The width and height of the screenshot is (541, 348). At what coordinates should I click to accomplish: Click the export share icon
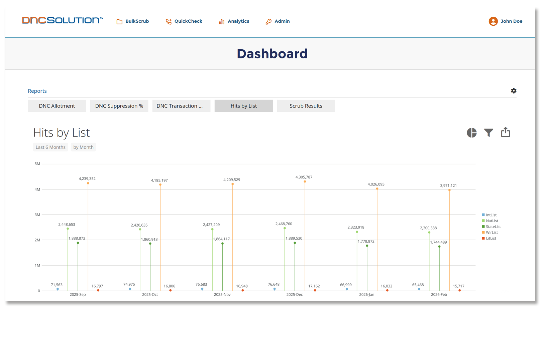[x=505, y=132]
